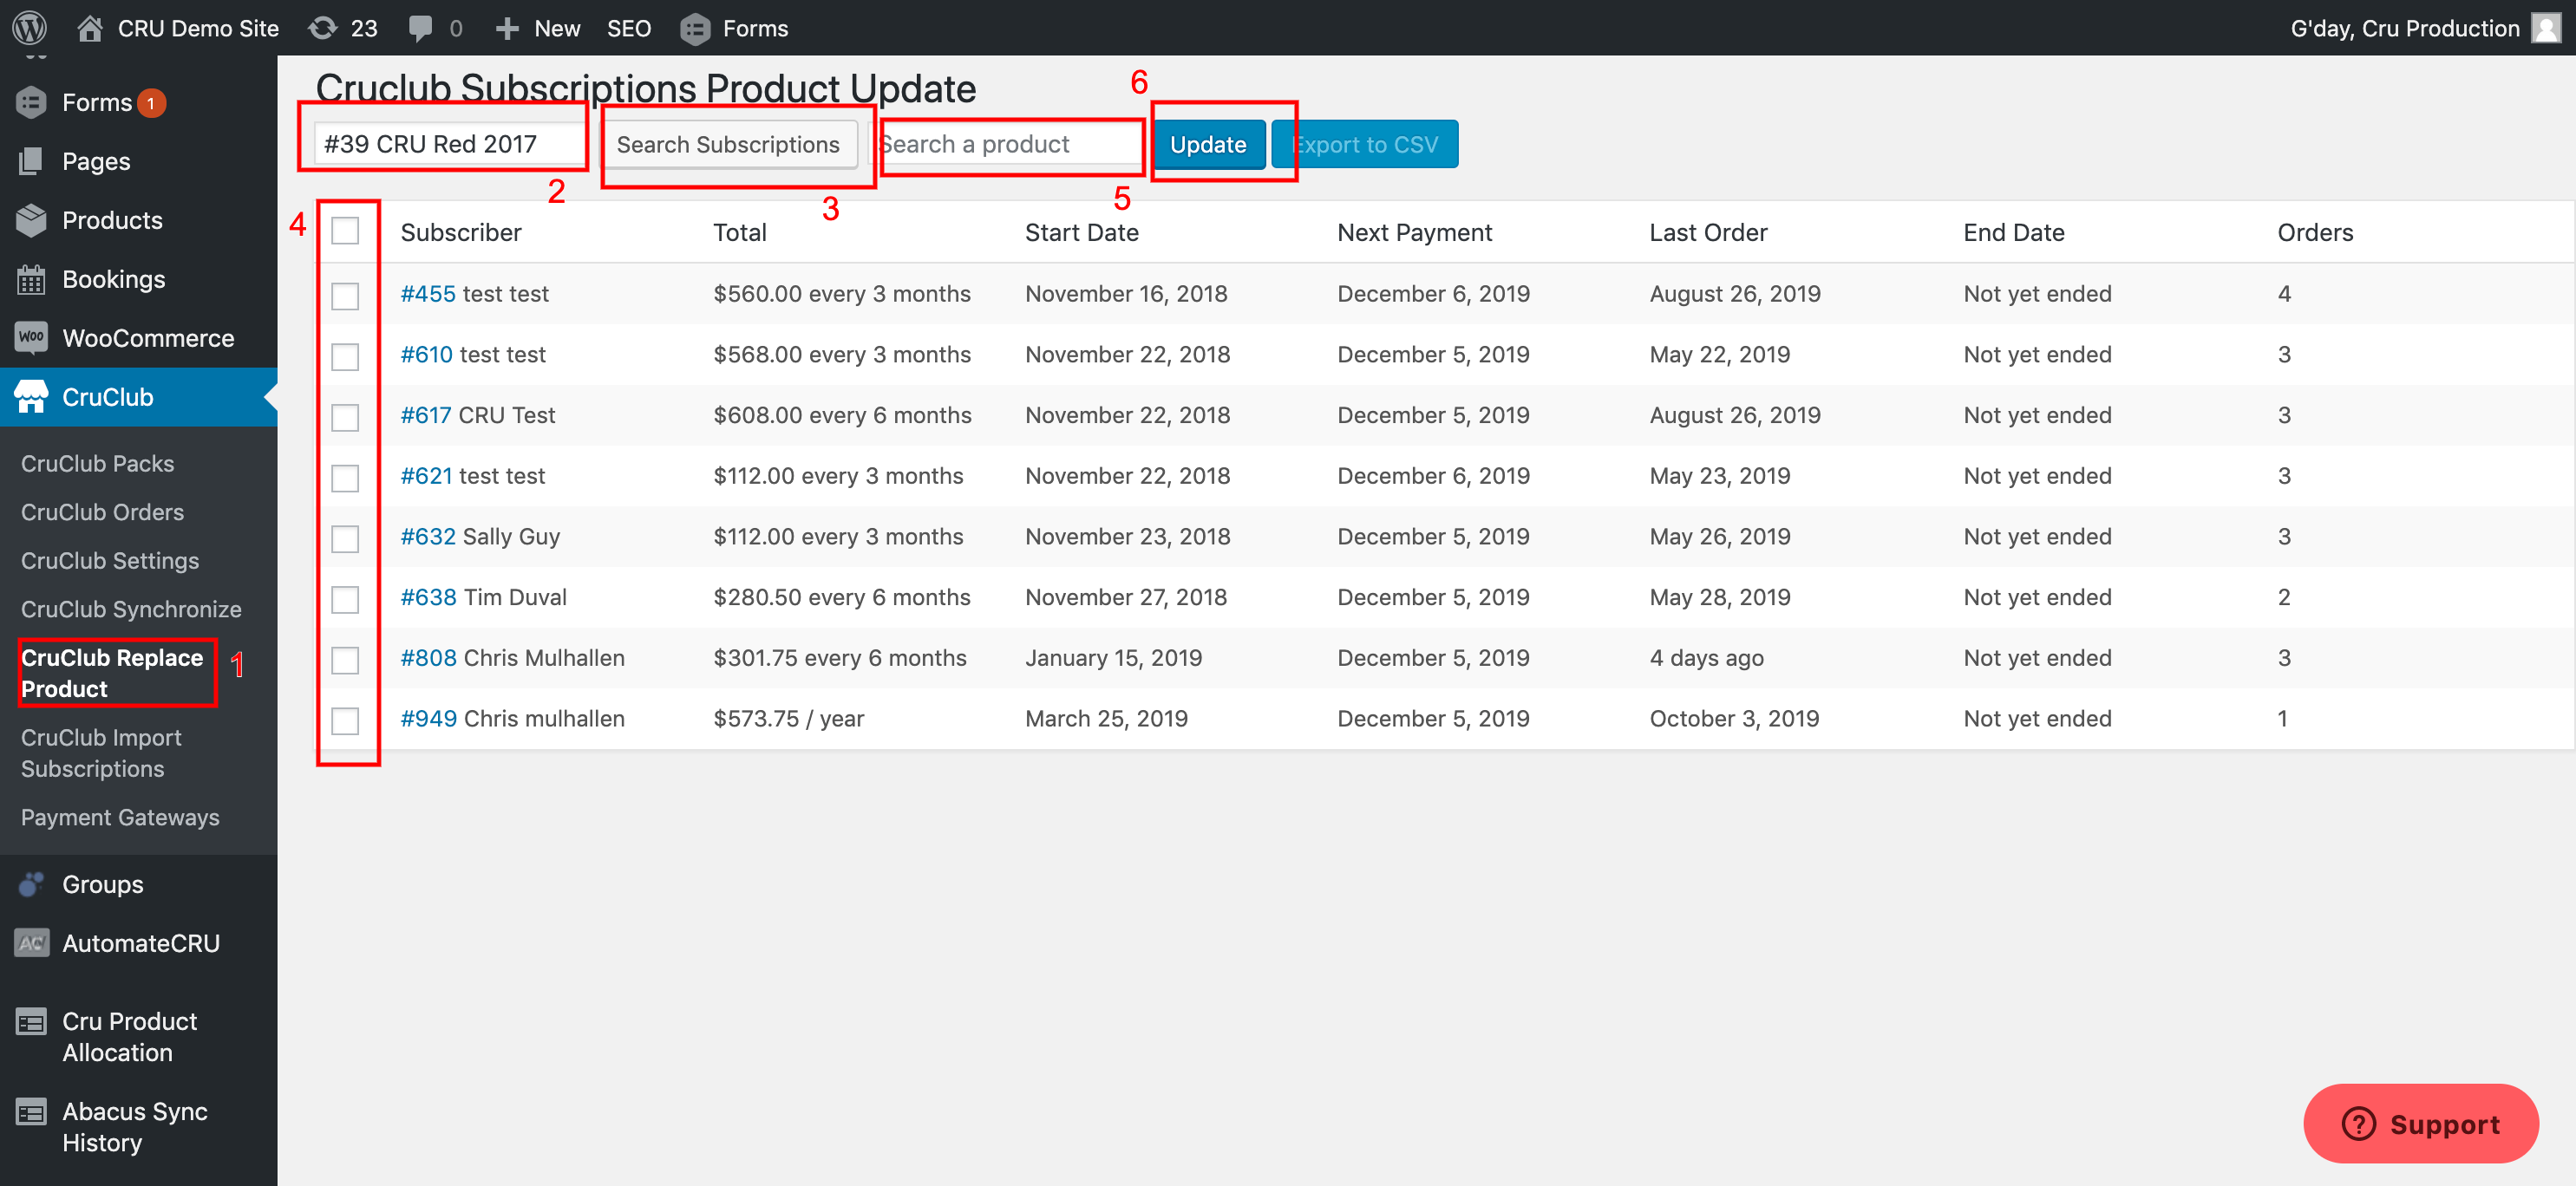2576x1186 pixels.
Task: Click the Orders column header
Action: pos(2315,231)
